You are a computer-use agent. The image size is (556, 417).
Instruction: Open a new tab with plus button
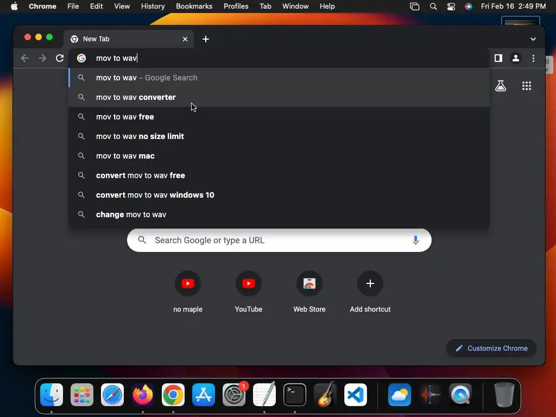point(206,39)
